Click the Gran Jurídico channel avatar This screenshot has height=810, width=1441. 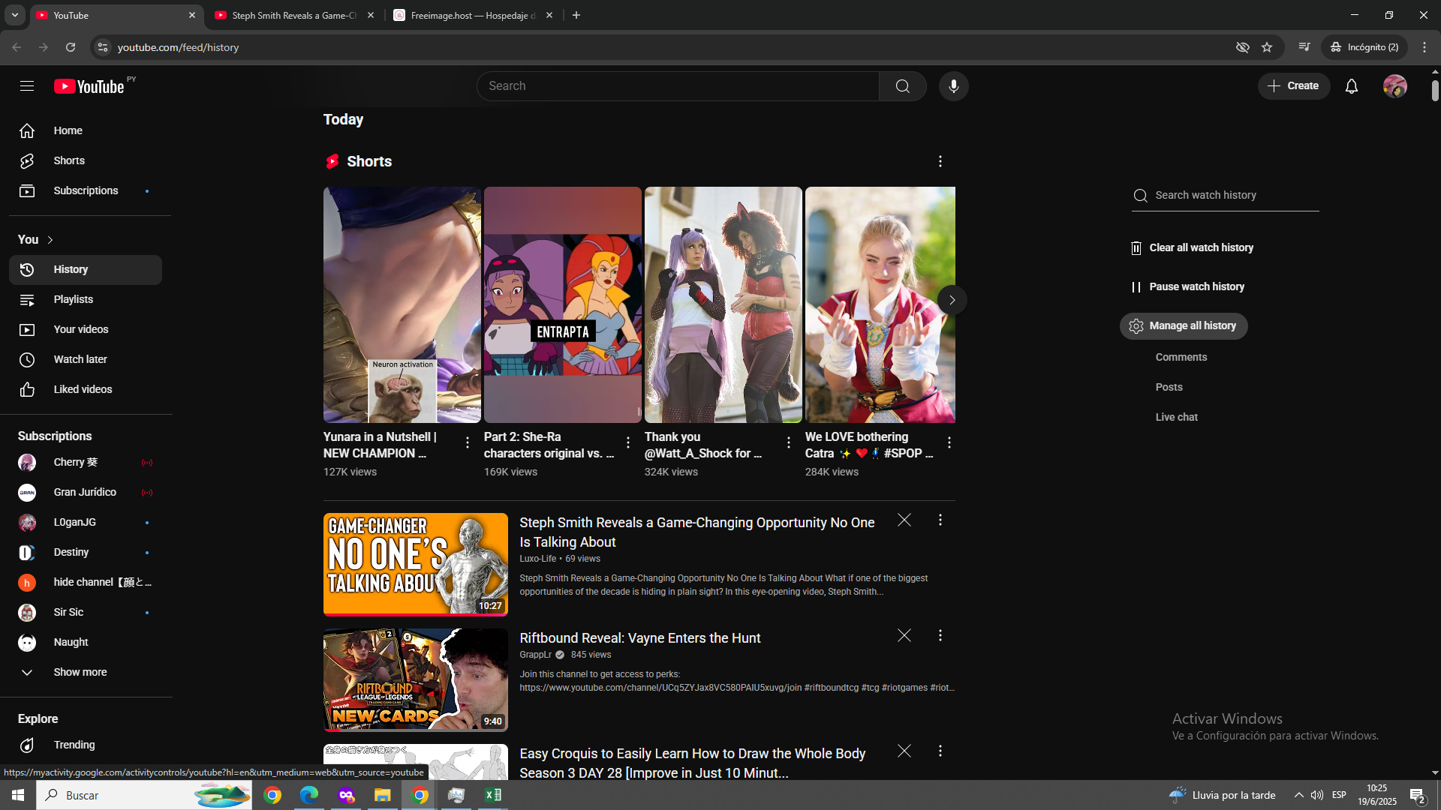27,493
